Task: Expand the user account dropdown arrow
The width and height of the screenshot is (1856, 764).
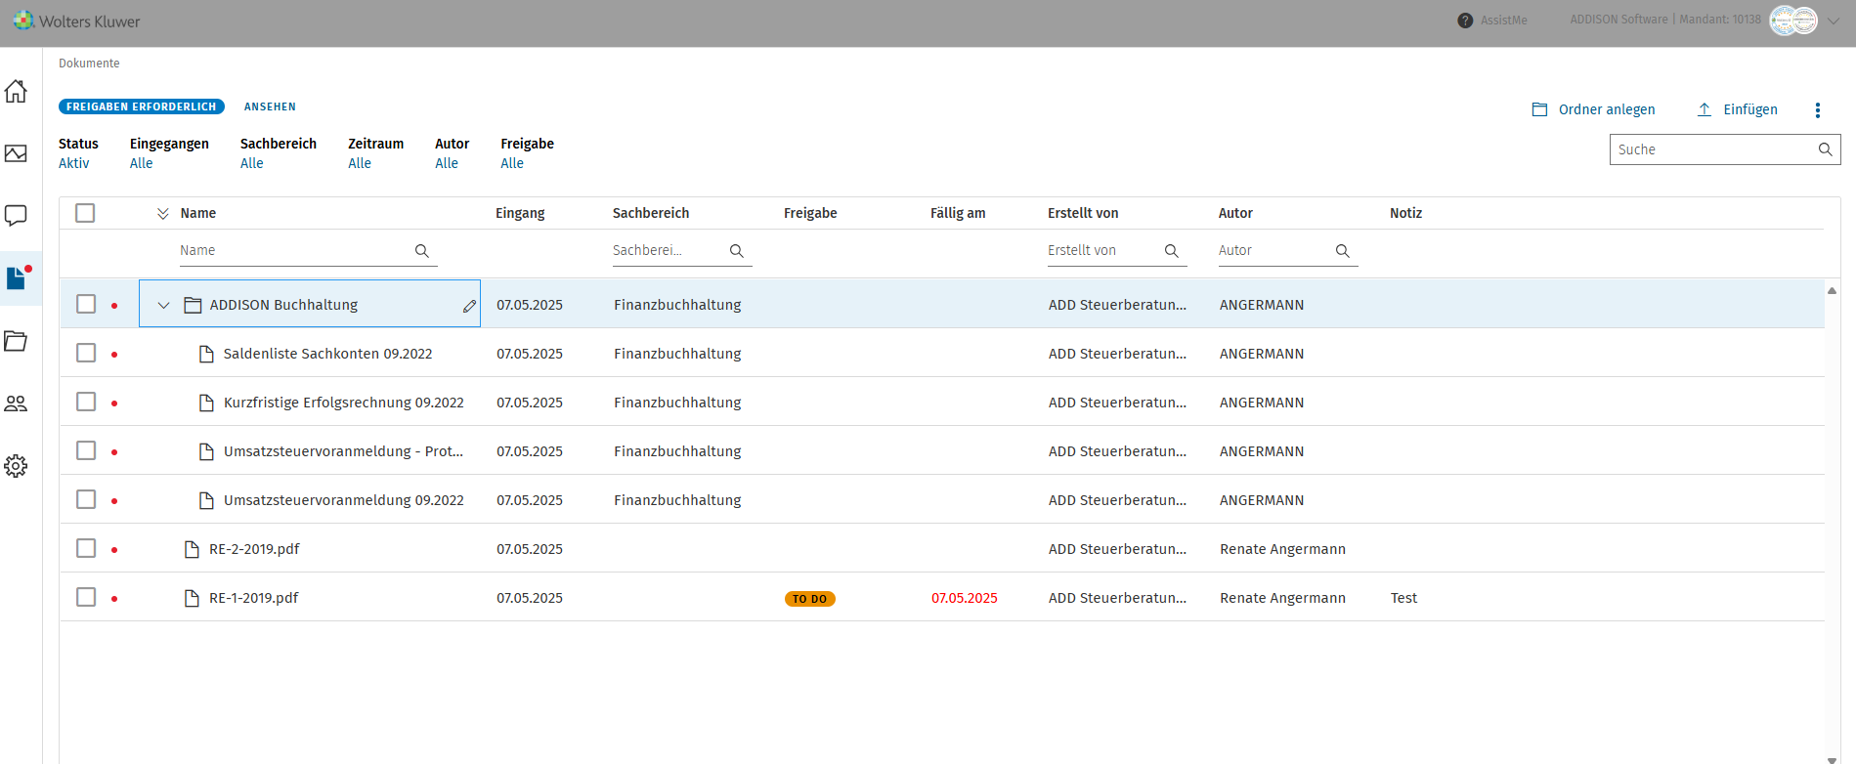Action: coord(1834,21)
